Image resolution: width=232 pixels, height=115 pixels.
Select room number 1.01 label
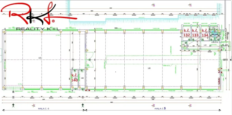tap(40, 58)
